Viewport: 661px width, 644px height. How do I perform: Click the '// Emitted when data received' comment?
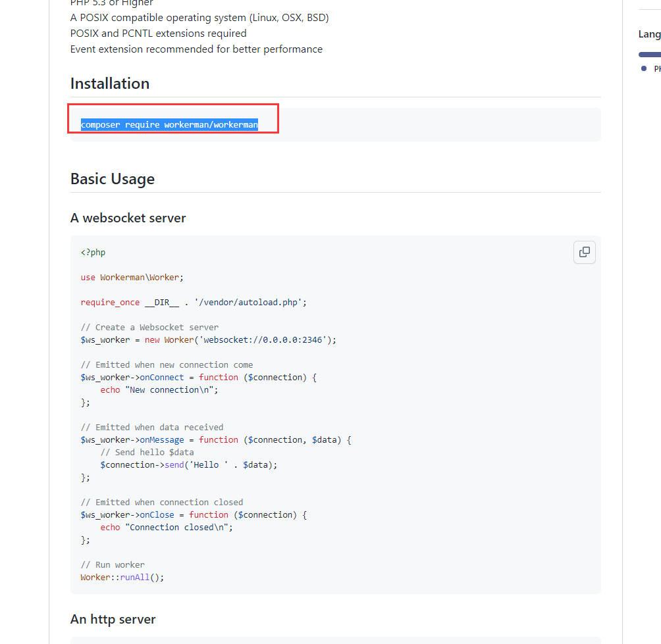pyautogui.click(x=152, y=427)
